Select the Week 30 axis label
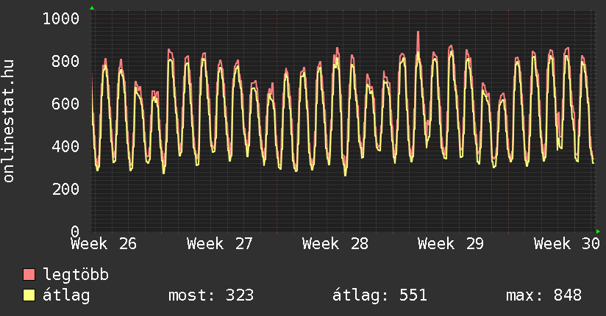Image resolution: width=606 pixels, height=316 pixels. point(566,244)
